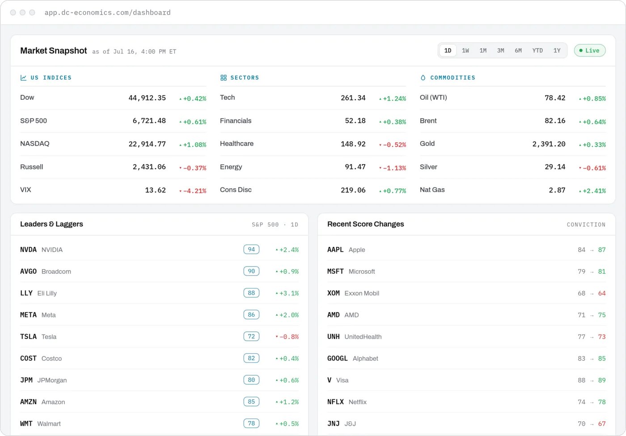Image resolution: width=626 pixels, height=436 pixels.
Task: Click the Sectors grid icon
Action: click(224, 78)
